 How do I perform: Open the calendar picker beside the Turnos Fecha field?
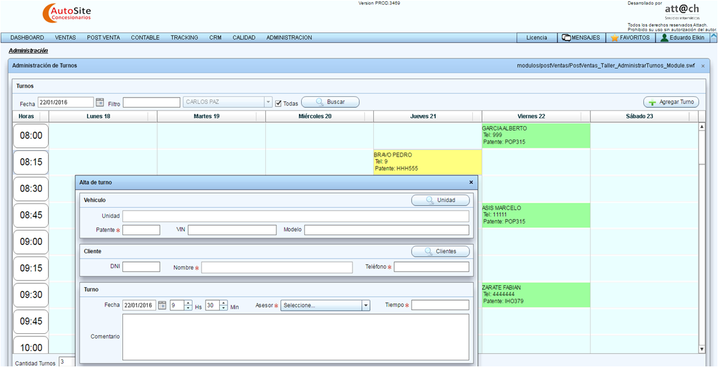click(100, 102)
